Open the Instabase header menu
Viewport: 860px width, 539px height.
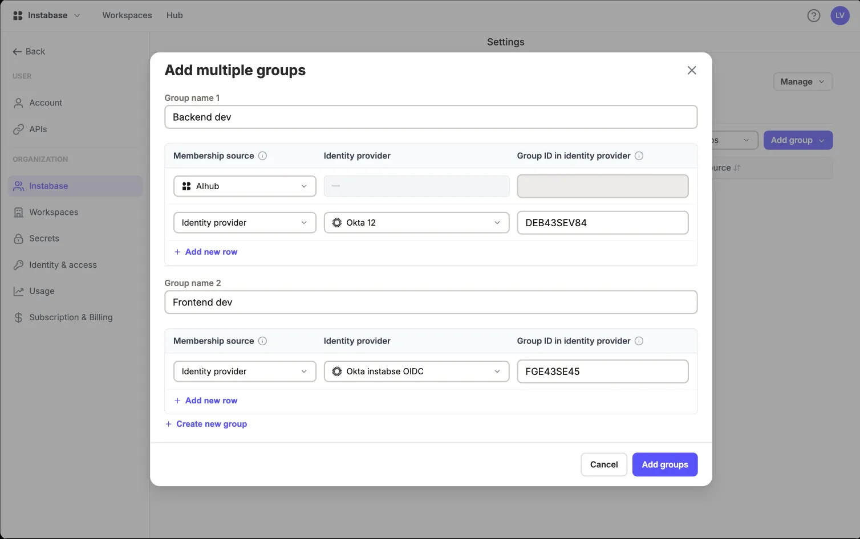[47, 15]
